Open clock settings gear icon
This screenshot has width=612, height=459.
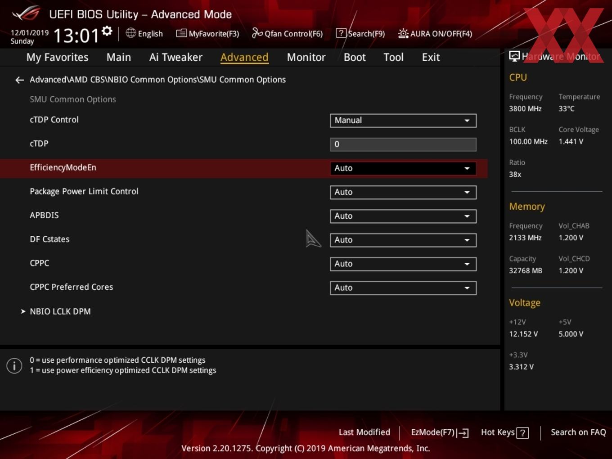107,31
